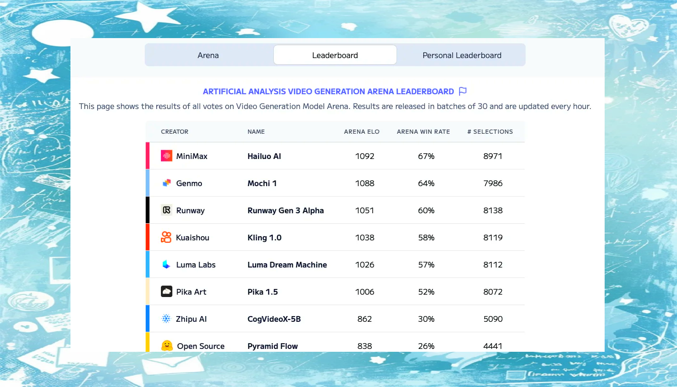Click the 8112 selections count
Image resolution: width=677 pixels, height=387 pixels.
493,265
